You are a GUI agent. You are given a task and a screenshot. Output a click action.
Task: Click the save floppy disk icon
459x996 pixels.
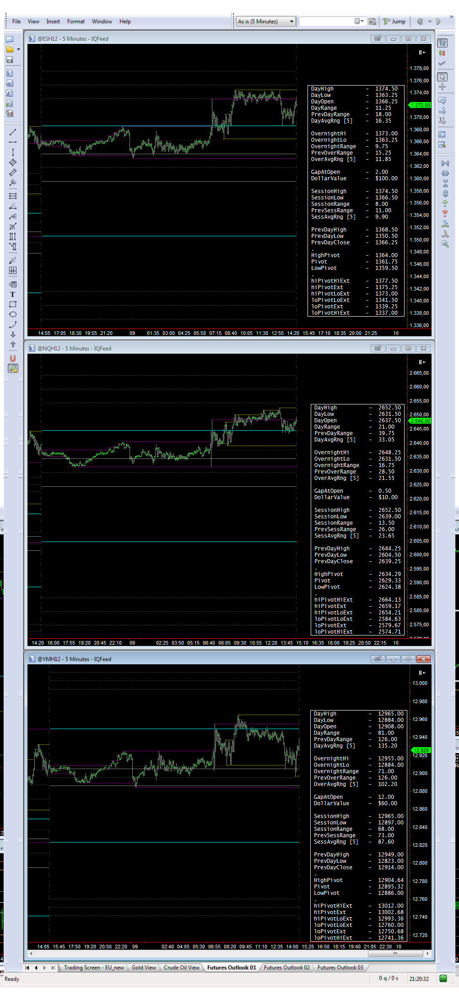pyautogui.click(x=10, y=59)
